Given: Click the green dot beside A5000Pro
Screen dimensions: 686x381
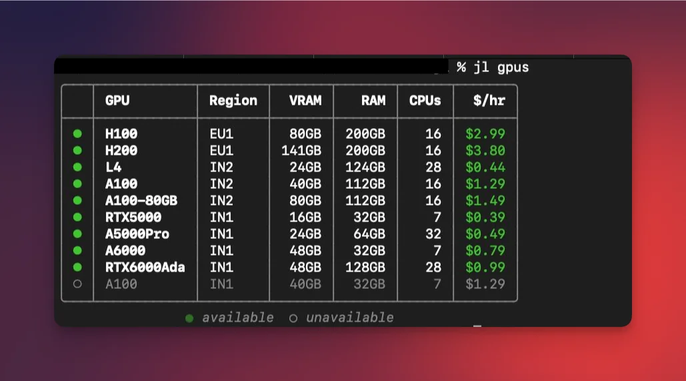Looking at the screenshot, I should [x=77, y=234].
